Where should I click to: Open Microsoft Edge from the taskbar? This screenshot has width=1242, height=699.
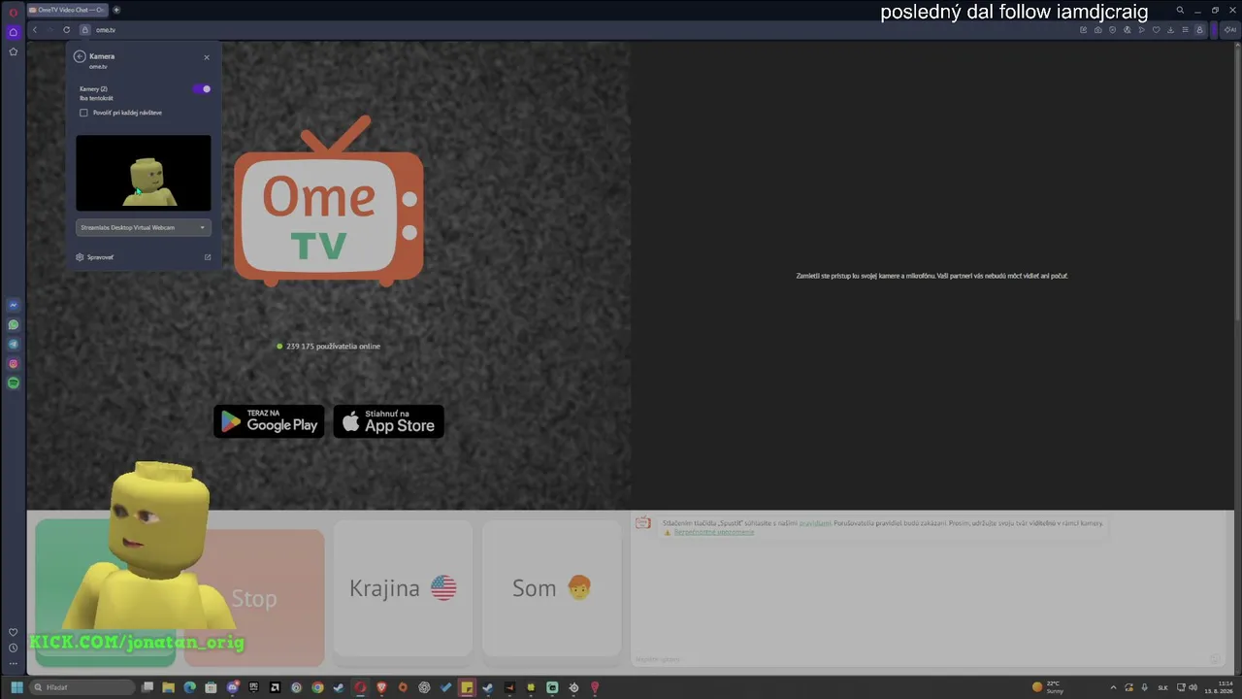[189, 687]
